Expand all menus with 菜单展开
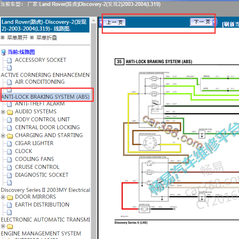The height and width of the screenshot is (239, 239). [x=17, y=38]
